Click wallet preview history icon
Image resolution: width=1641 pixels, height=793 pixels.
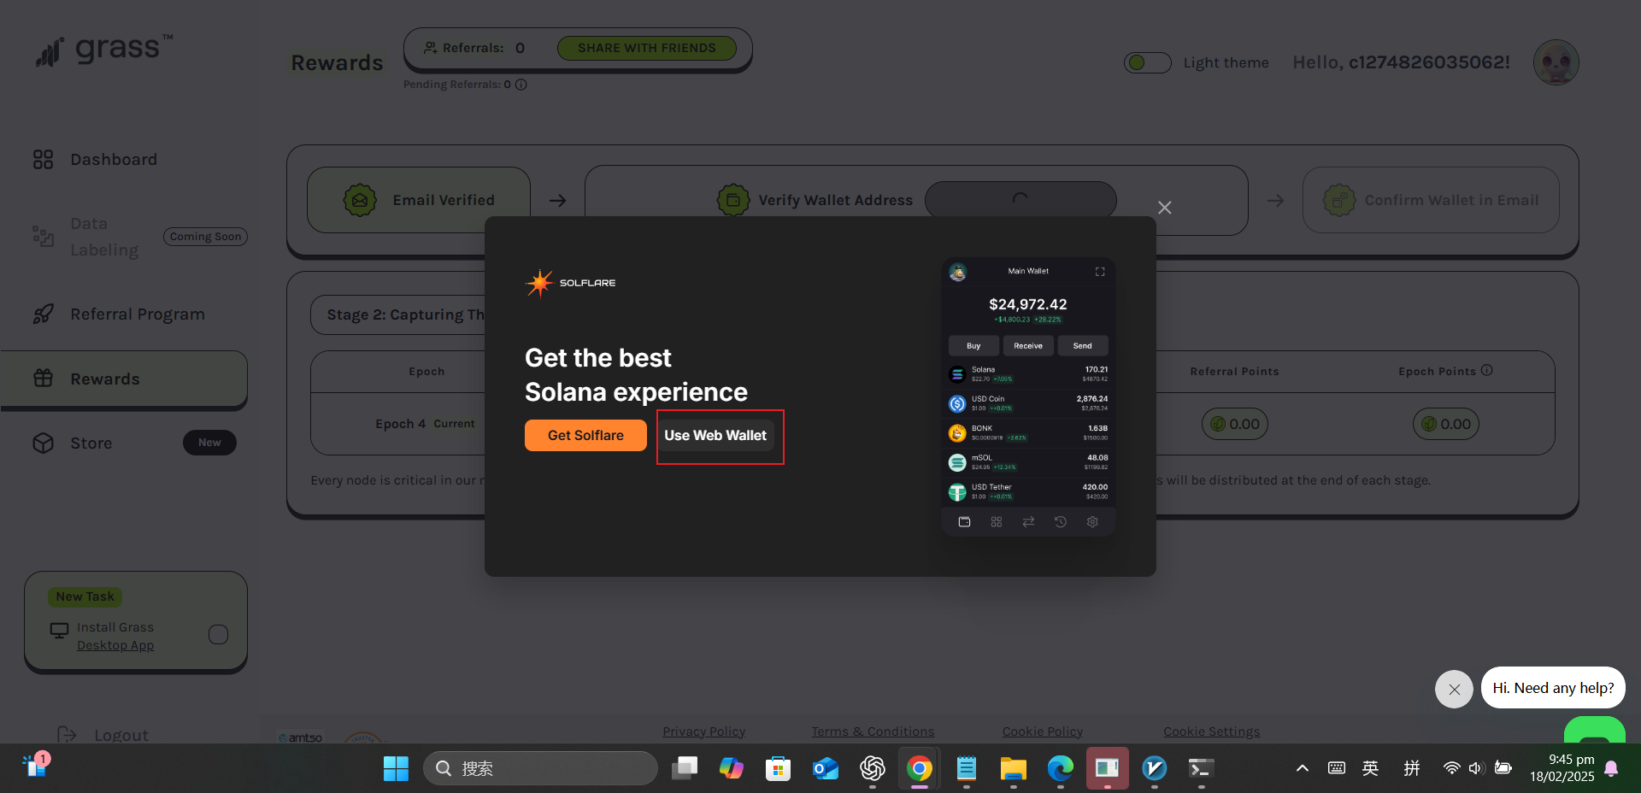pos(1061,522)
